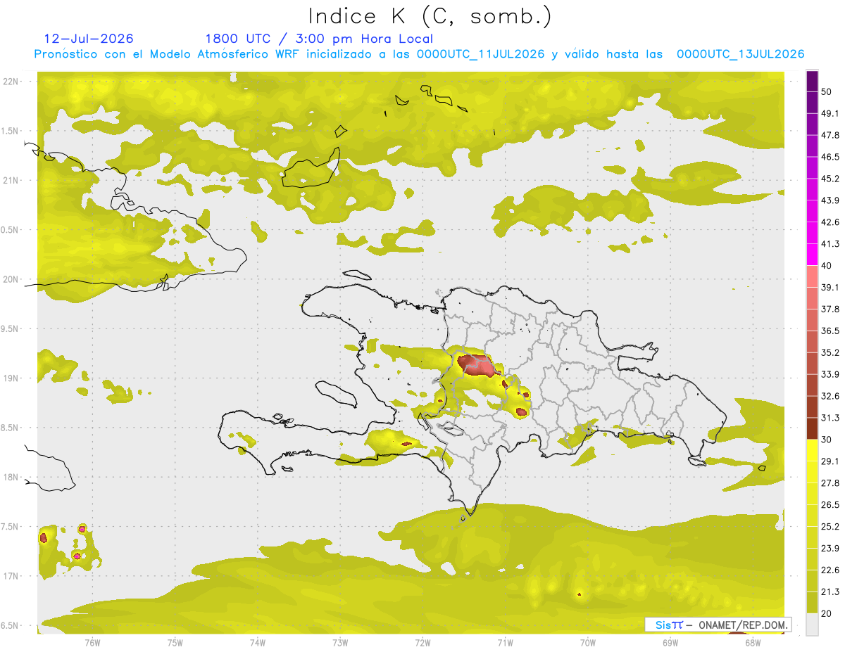Click the "73W" longitude label
Viewport: 845px width, 652px height.
340,643
